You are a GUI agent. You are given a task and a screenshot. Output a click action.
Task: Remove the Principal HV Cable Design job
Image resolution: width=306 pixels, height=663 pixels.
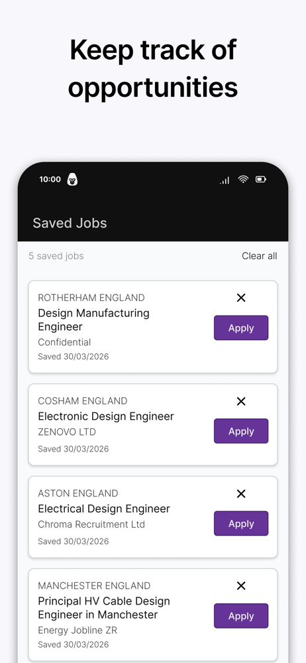[x=241, y=585]
